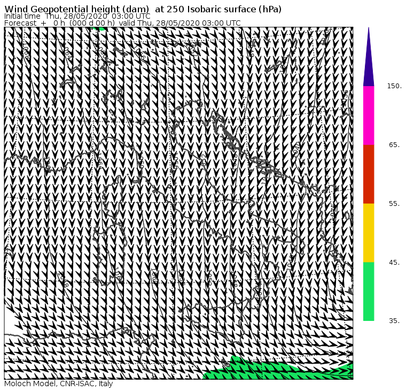
Task: Click the yellow 45-55 legend color band
Action: 369,233
